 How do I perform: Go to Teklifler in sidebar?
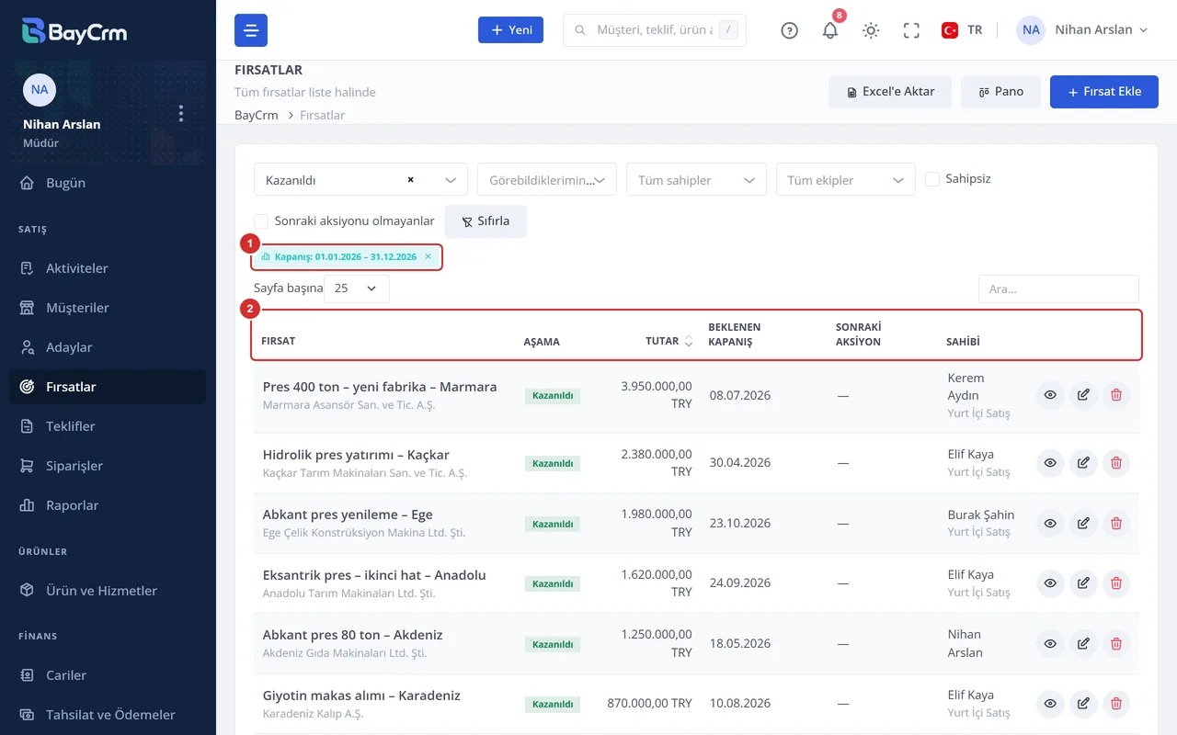(x=71, y=426)
